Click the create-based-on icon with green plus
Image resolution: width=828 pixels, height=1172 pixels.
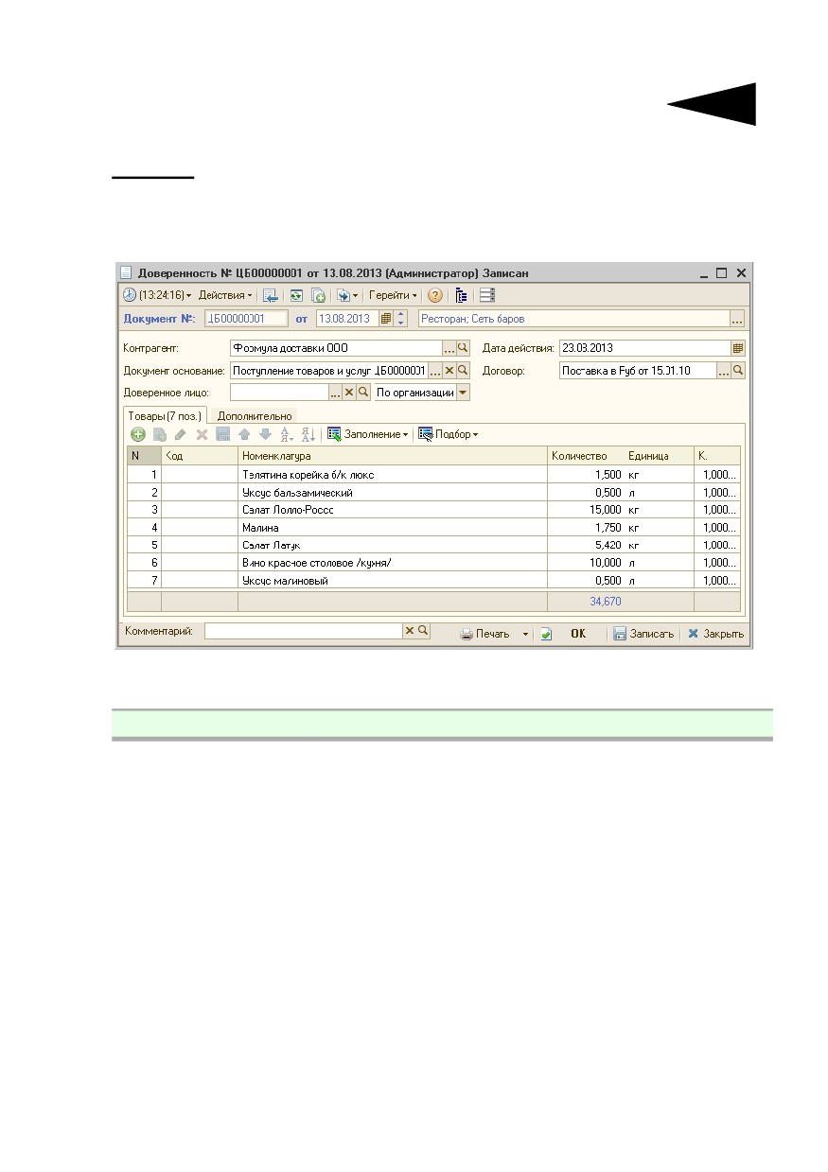(318, 295)
